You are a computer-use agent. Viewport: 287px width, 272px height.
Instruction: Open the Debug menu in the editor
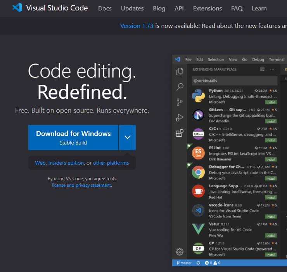(x=258, y=59)
